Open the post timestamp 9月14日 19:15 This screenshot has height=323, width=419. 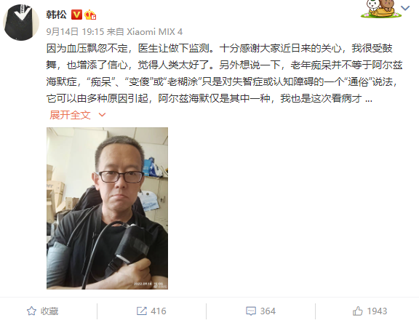(x=75, y=32)
